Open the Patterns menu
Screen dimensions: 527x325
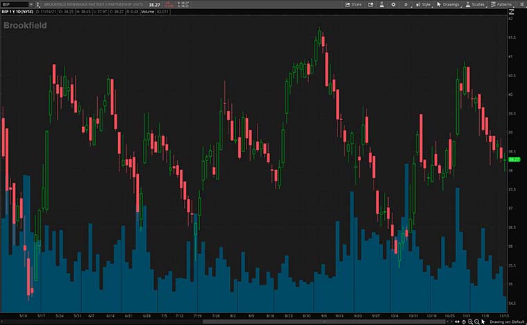click(502, 4)
